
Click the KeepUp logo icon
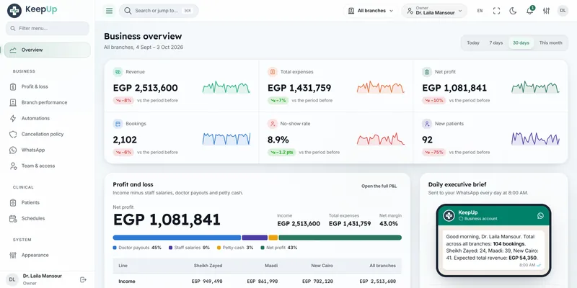pos(14,11)
